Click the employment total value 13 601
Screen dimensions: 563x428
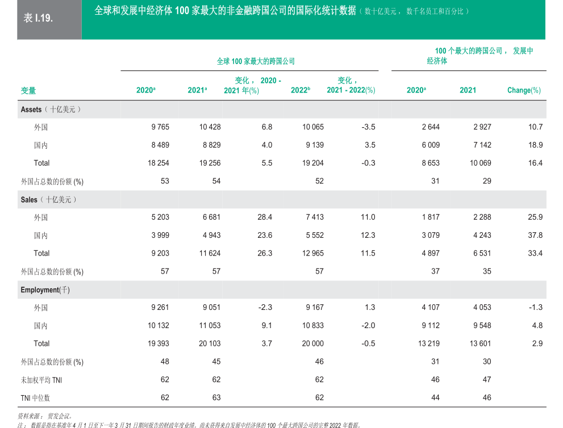[x=479, y=343]
